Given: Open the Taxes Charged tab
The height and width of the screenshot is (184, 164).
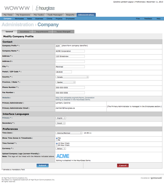Looking at the screenshot, I should (x=63, y=32).
